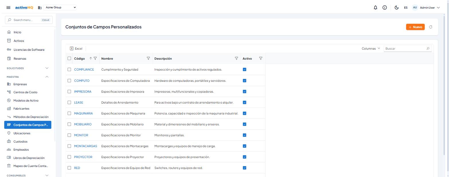The height and width of the screenshot is (177, 449).
Task: Toggle the select-all header checkbox
Action: [x=69, y=59]
